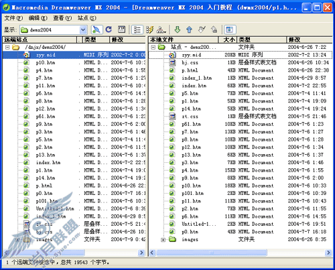The image size is (335, 270).
Task: Select p9.htm in the local files pane
Action: [x=190, y=178]
